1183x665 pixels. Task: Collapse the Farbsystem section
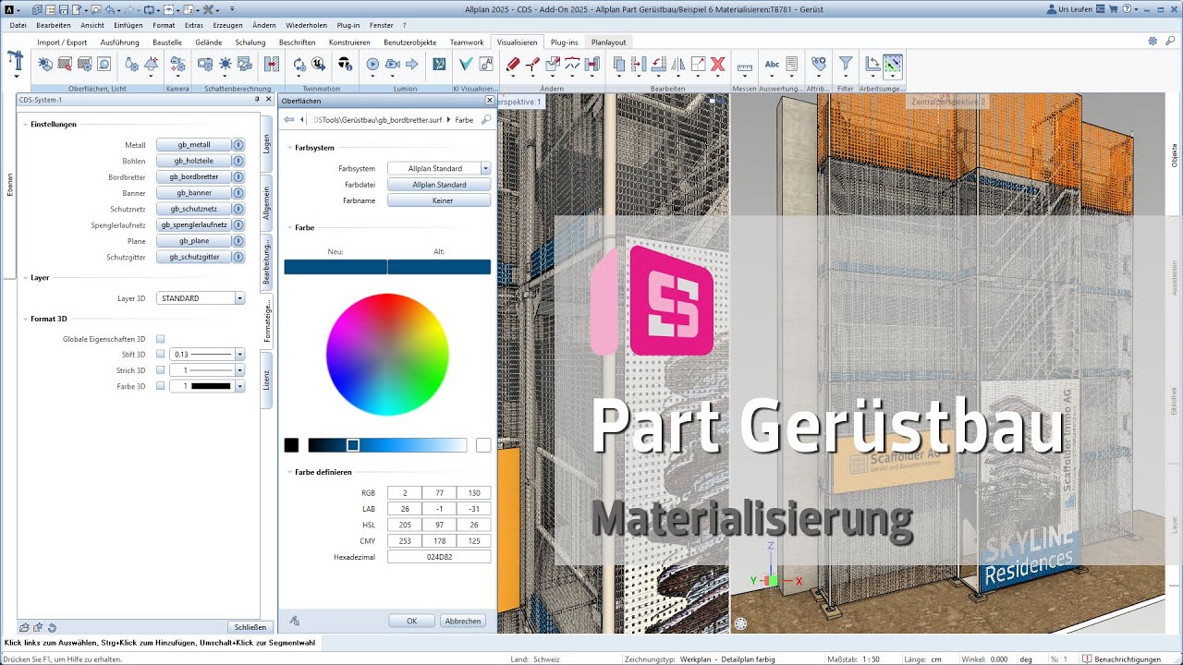click(x=288, y=148)
